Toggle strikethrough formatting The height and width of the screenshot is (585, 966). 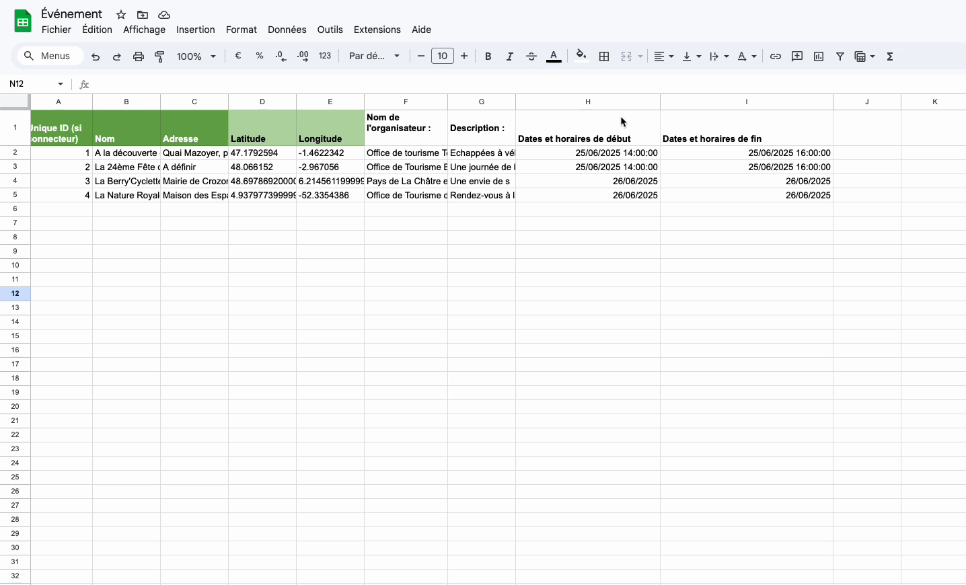point(531,56)
